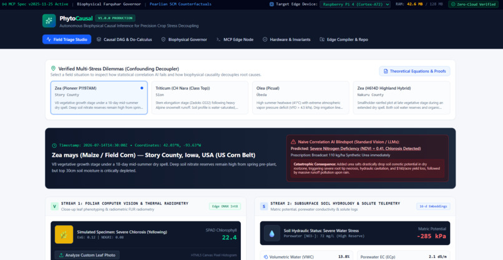This screenshot has height=260, width=503.
Task: Select the Triticum (CH Nara) scenario card
Action: (x=200, y=98)
